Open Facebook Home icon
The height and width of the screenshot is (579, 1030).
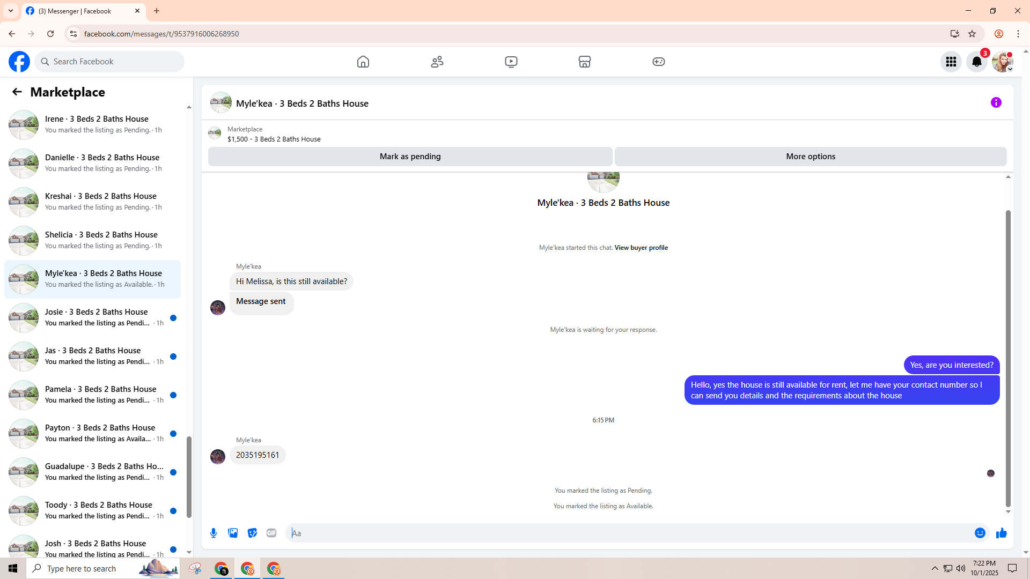(363, 62)
